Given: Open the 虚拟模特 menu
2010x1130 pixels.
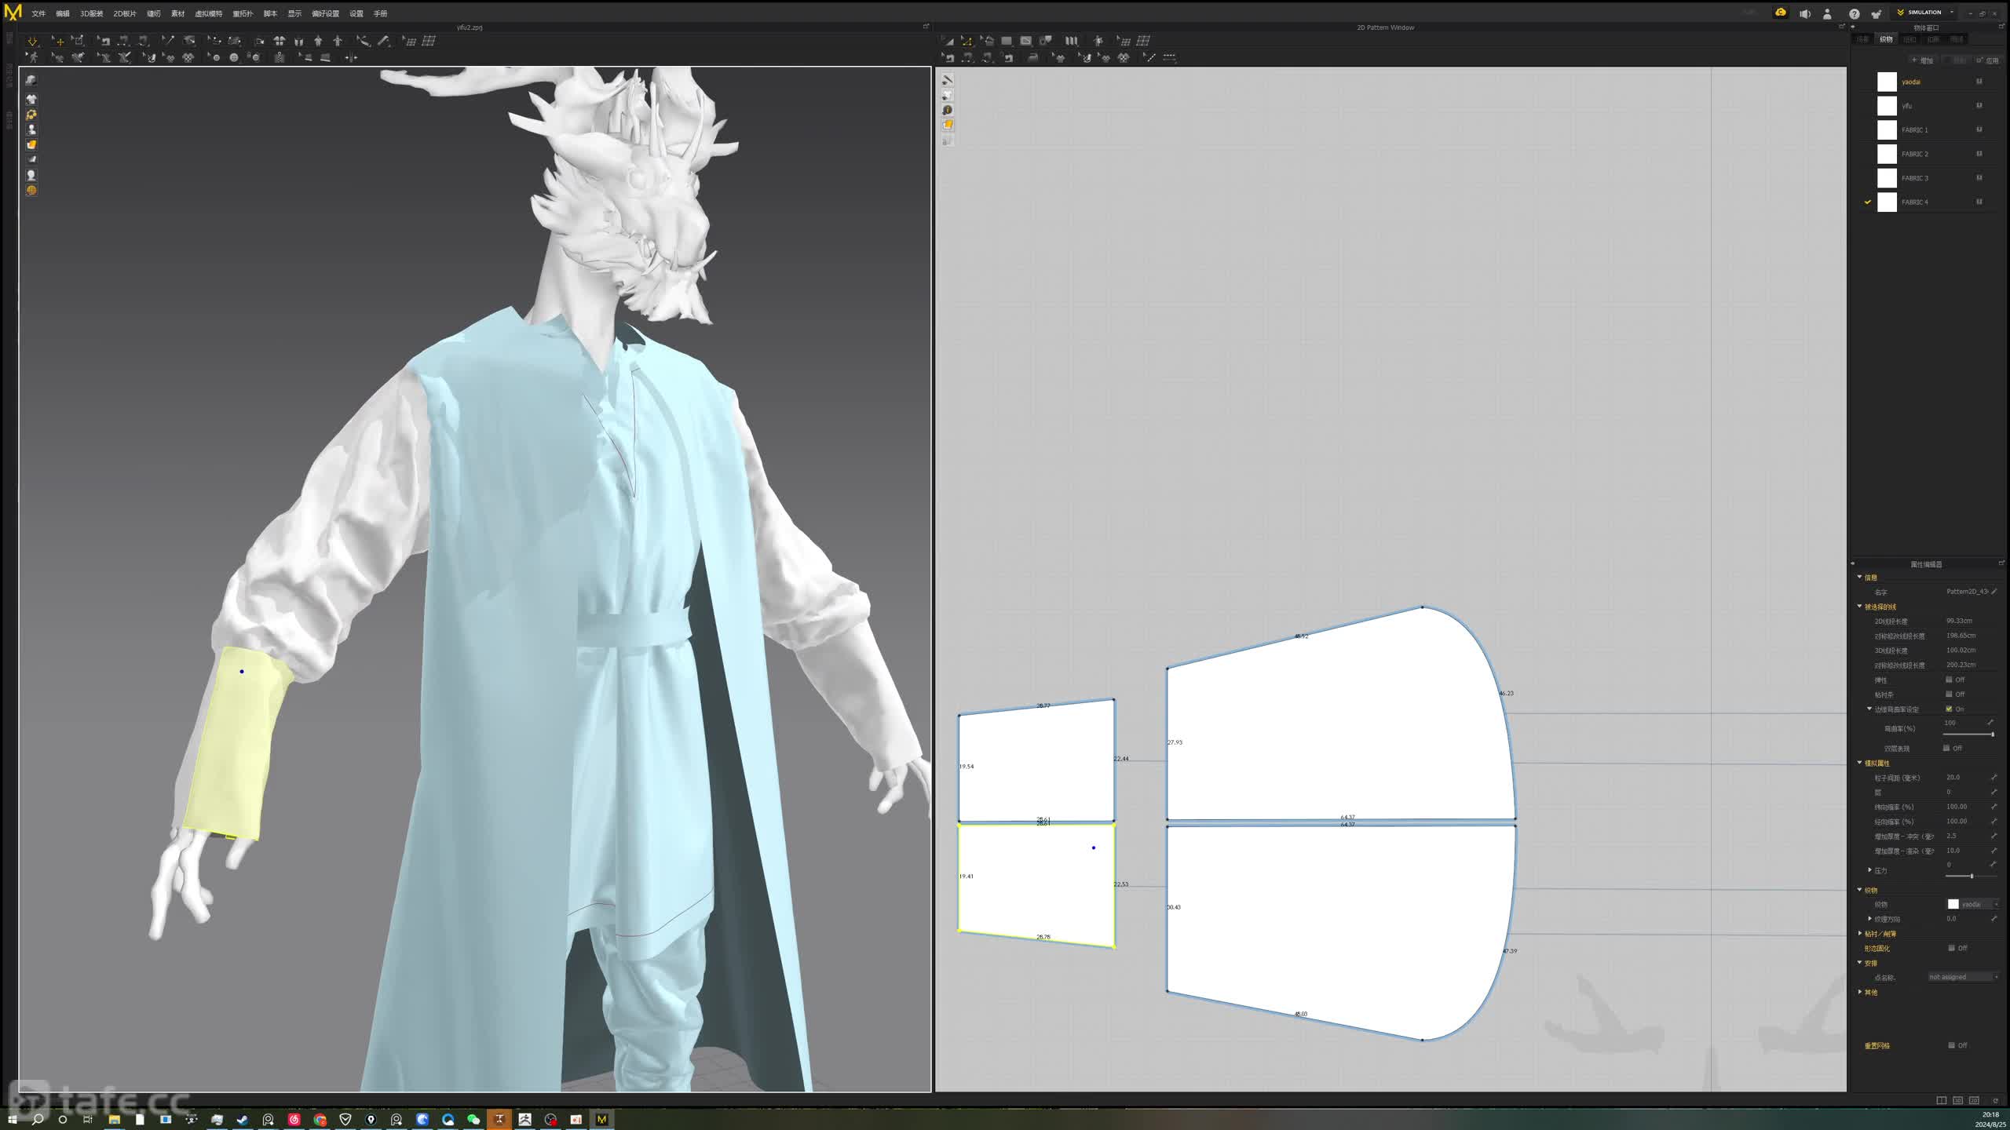Looking at the screenshot, I should click(x=208, y=13).
